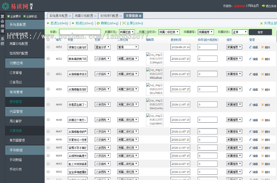This screenshot has height=183, width=277.
Task: Click the 标题 search input field
Action: (x=80, y=32)
